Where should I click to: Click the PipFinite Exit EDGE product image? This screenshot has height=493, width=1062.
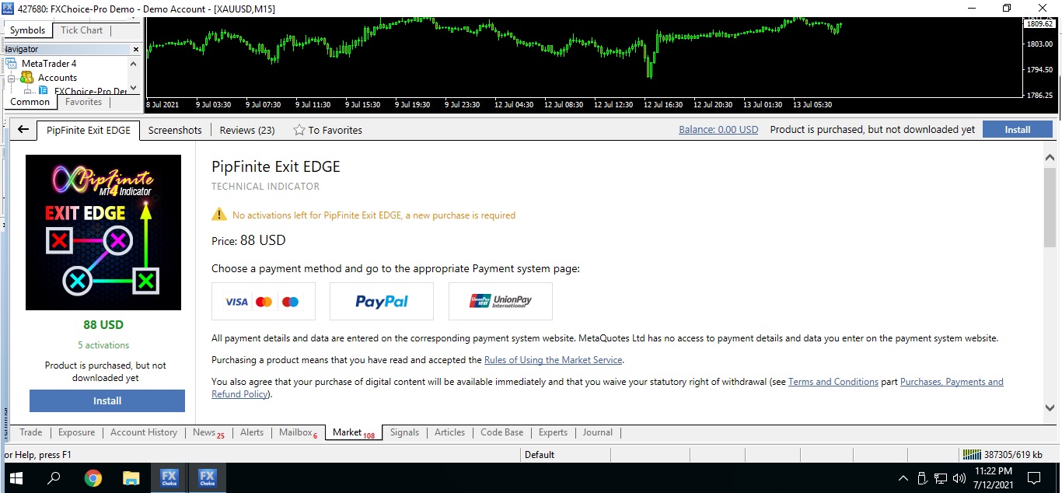[x=103, y=233]
